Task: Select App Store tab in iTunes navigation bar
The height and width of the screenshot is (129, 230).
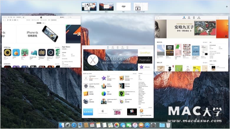Action: pos(54,20)
